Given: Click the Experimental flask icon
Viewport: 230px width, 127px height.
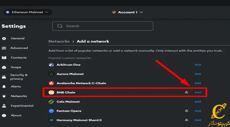Looking at the screenshot, I should pyautogui.click(x=4, y=106).
